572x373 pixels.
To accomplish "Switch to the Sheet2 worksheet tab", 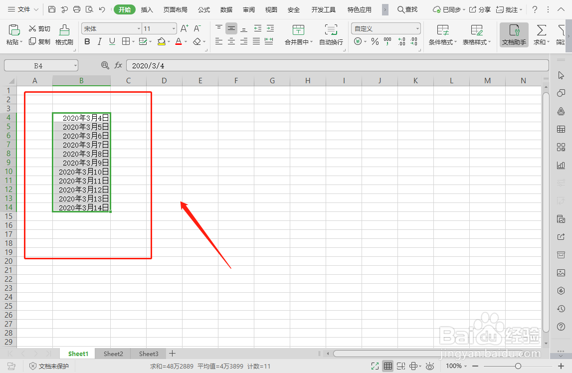I will pyautogui.click(x=113, y=354).
